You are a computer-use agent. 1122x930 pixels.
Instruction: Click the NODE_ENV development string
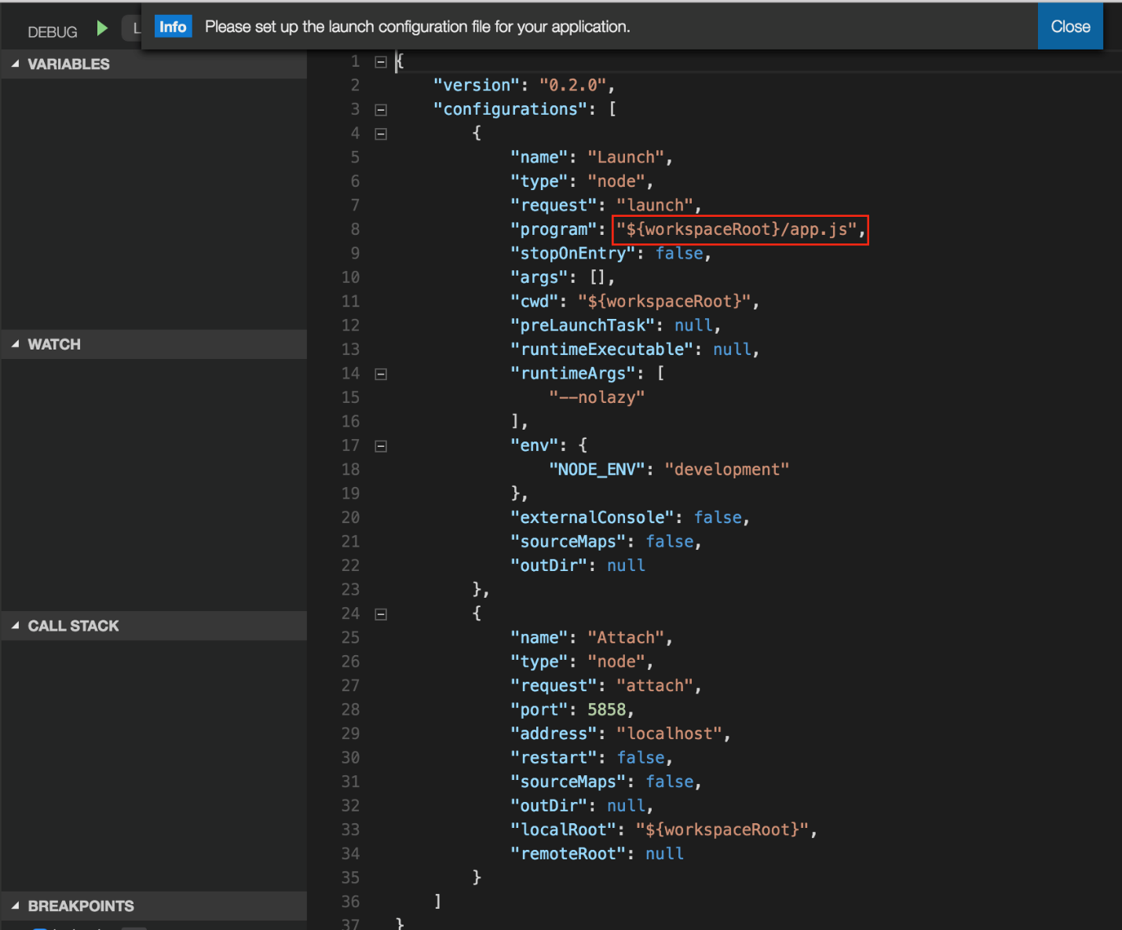726,470
